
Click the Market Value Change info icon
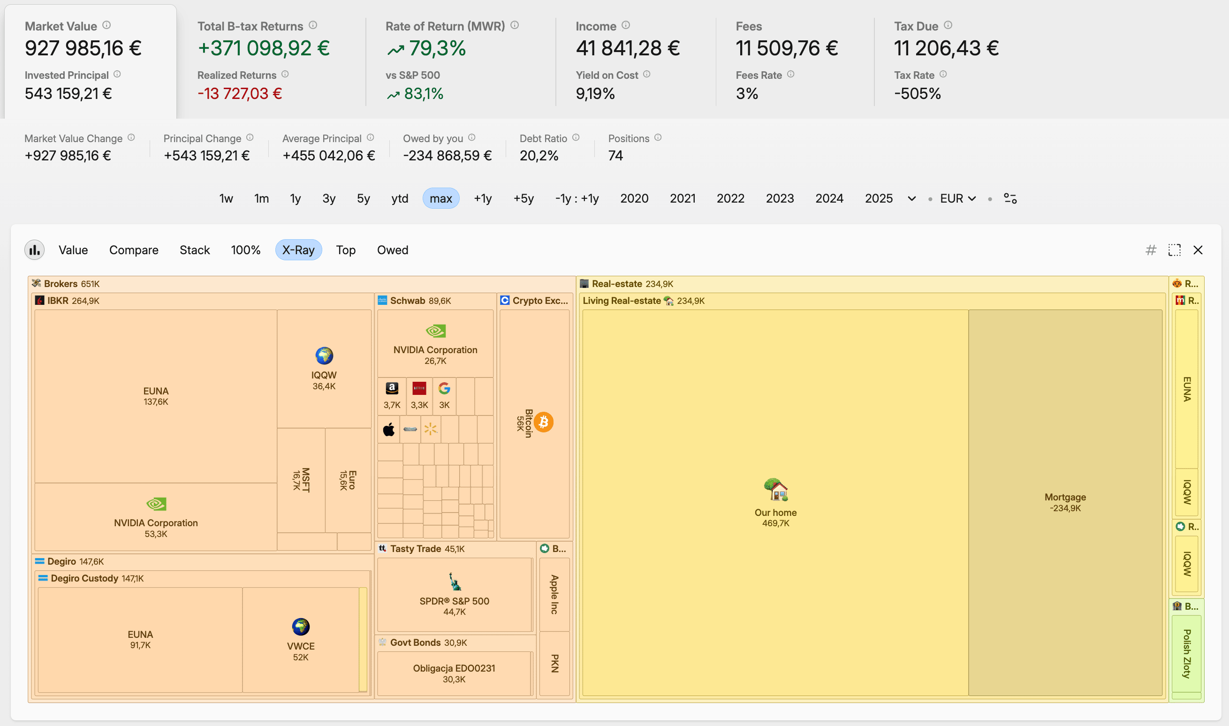click(x=131, y=137)
